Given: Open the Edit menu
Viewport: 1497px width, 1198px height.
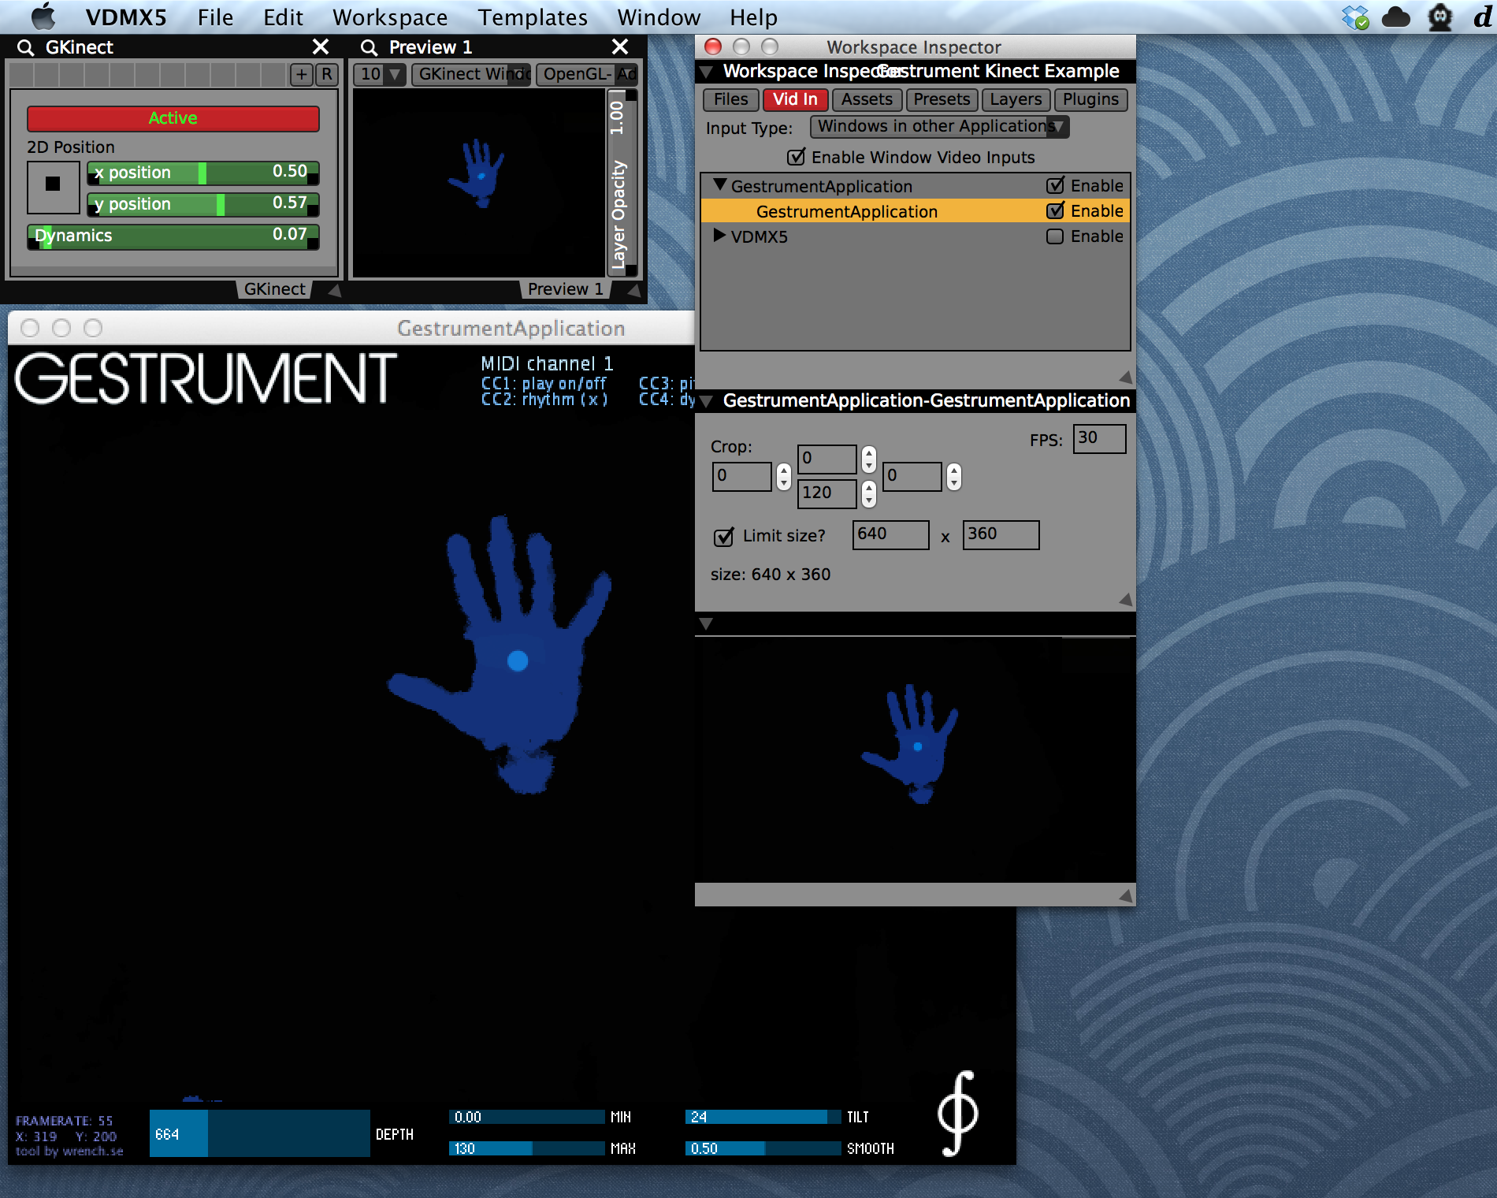Looking at the screenshot, I should point(283,17).
